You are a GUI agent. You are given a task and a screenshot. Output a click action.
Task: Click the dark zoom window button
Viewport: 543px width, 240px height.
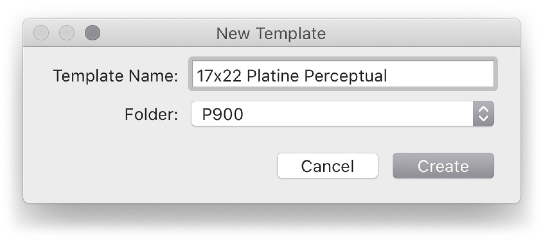coord(92,33)
